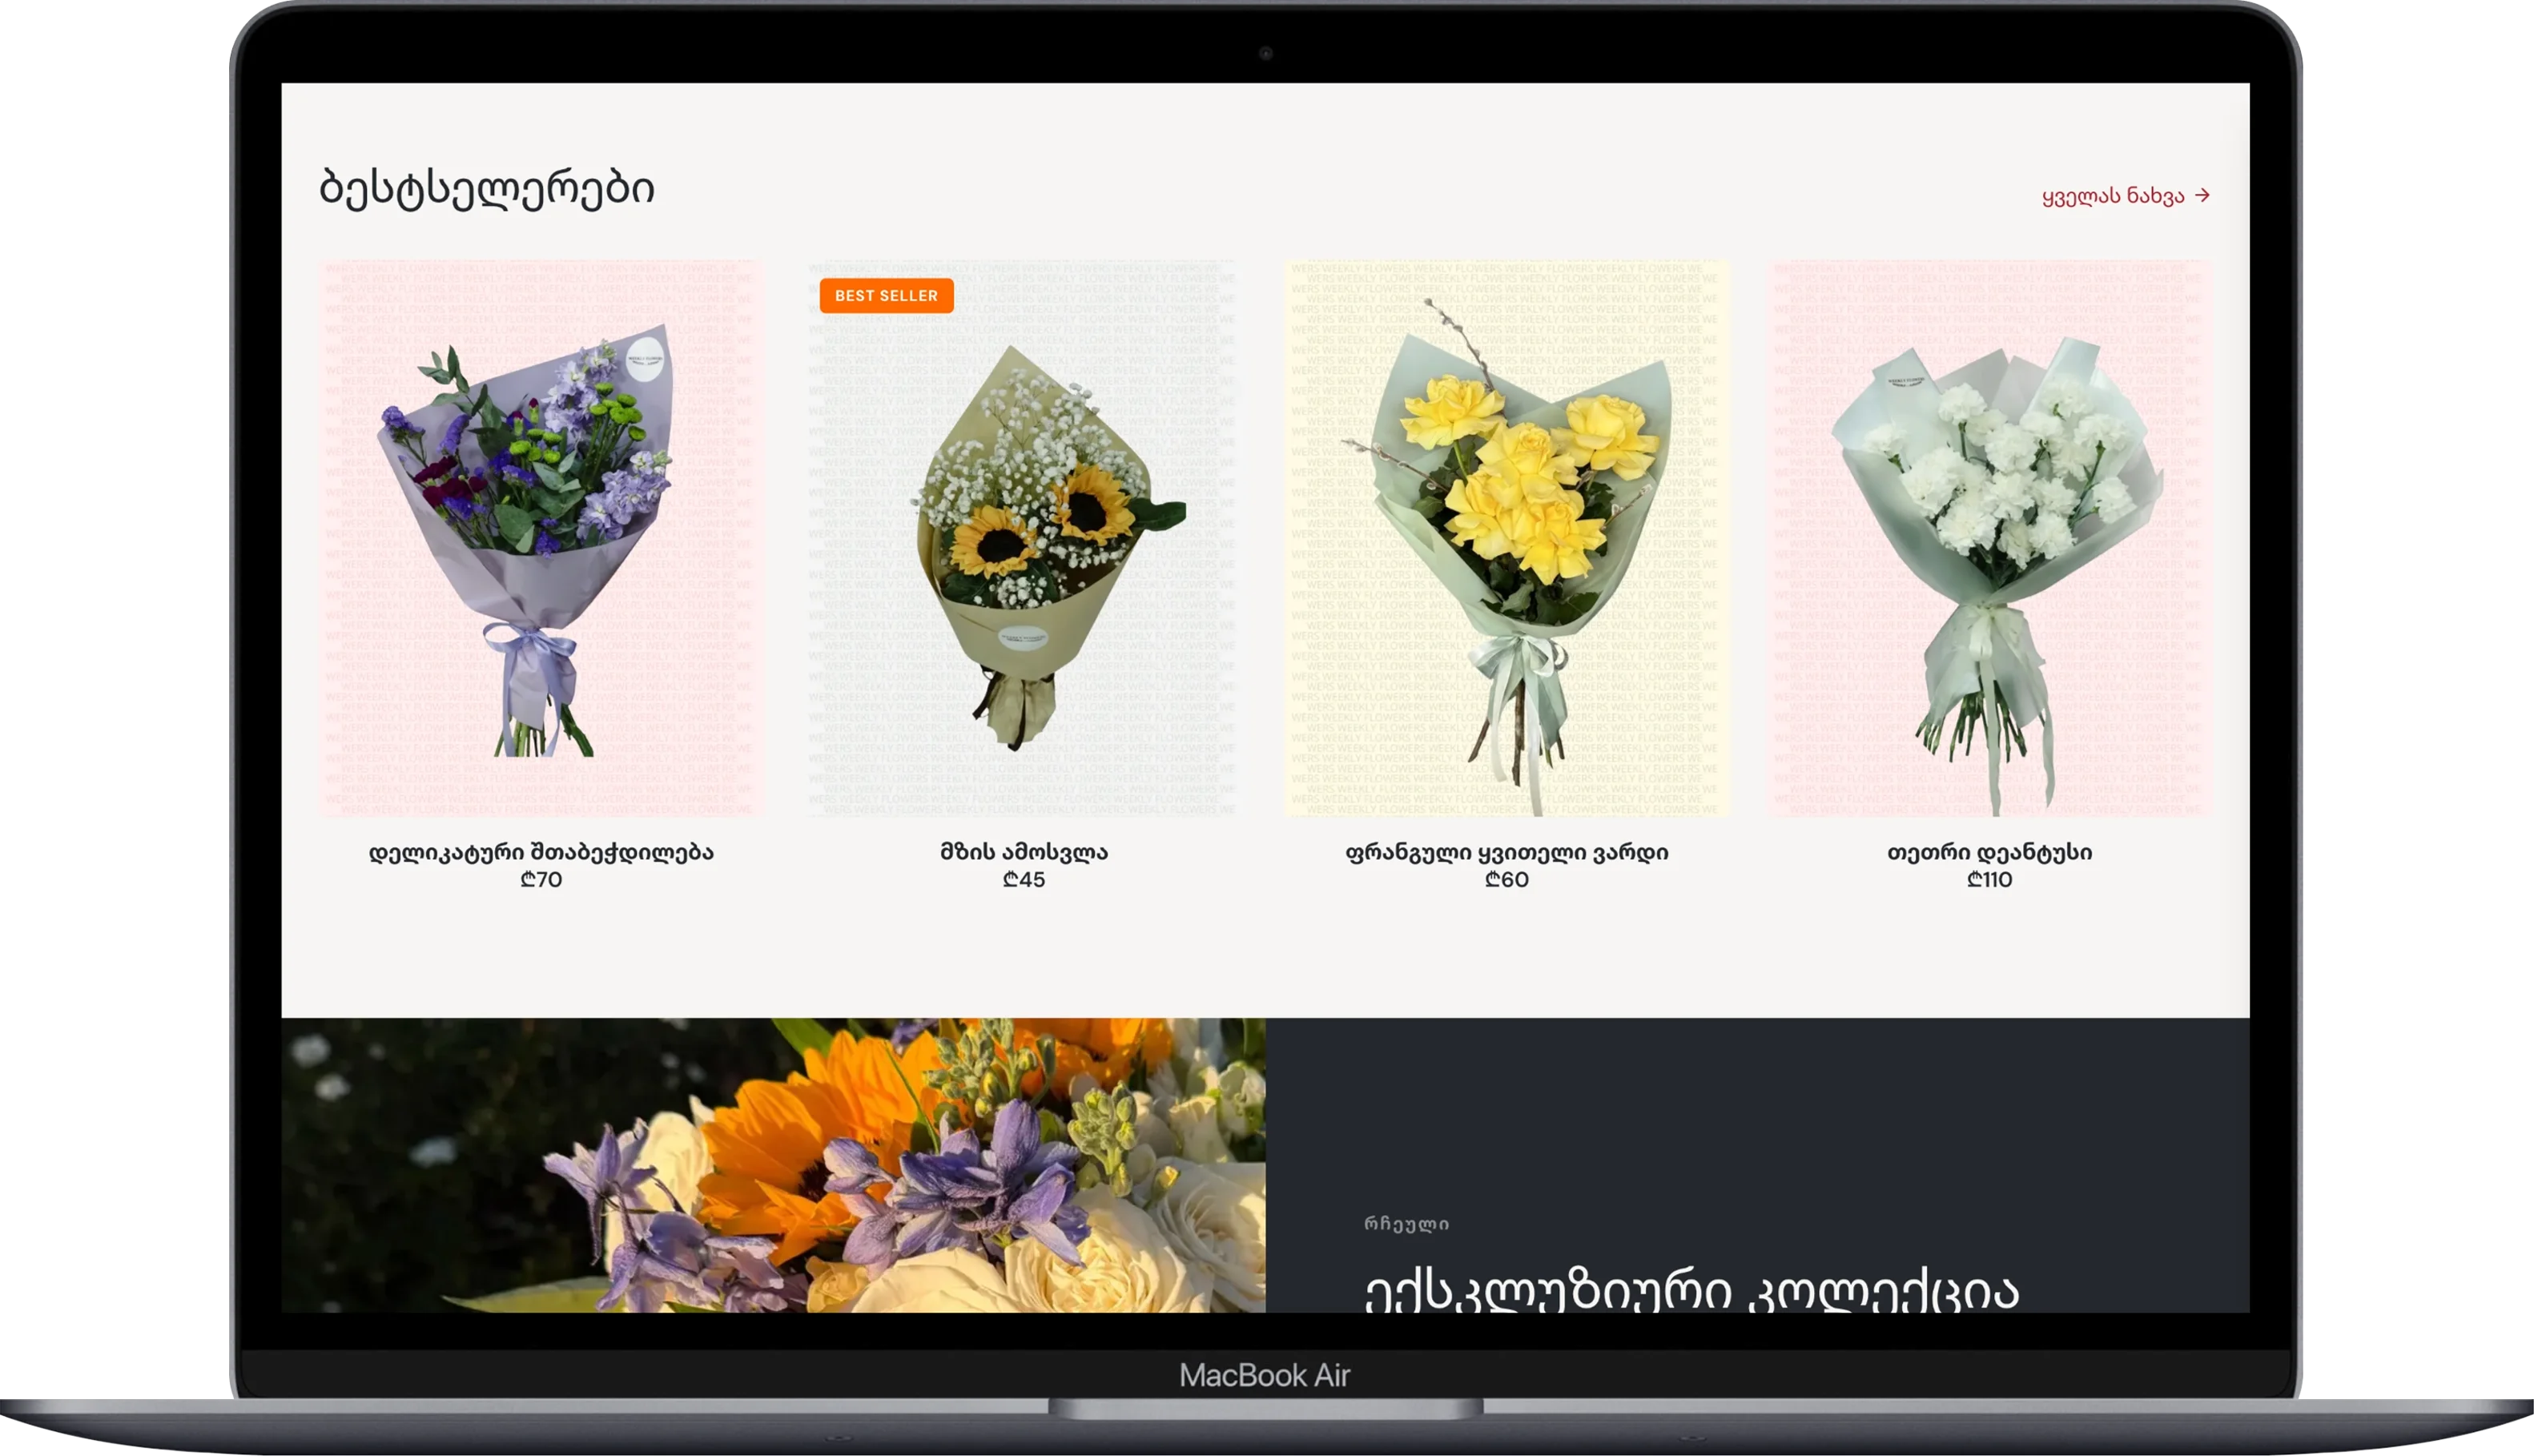Open the white dianthus bouquet image
This screenshot has height=1456, width=2534.
(x=1990, y=538)
